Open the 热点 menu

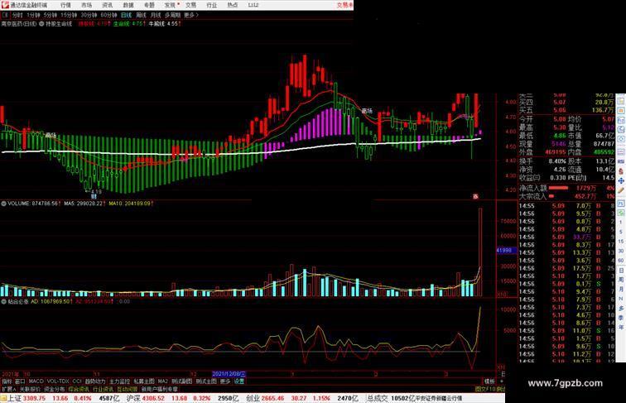[233, 5]
